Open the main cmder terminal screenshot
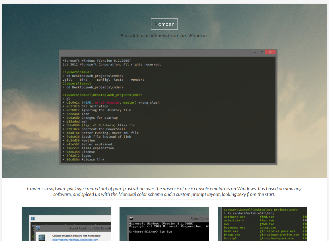The width and height of the screenshot is (329, 241). (168, 107)
